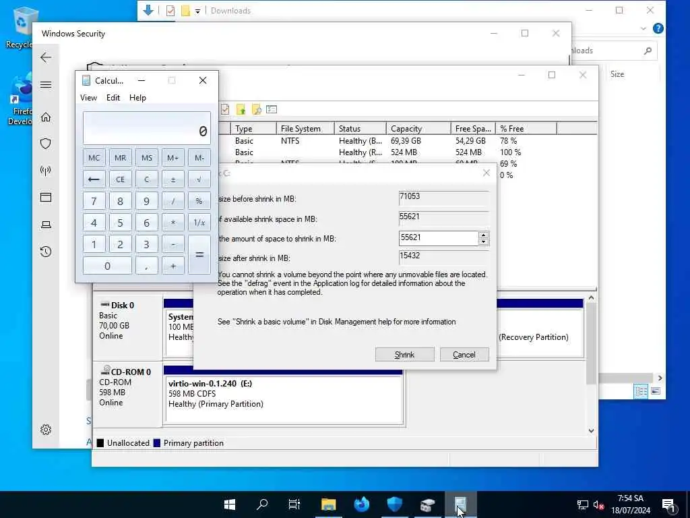690x518 pixels.
Task: Click the calculator backspace arrow key
Action: [x=94, y=179]
